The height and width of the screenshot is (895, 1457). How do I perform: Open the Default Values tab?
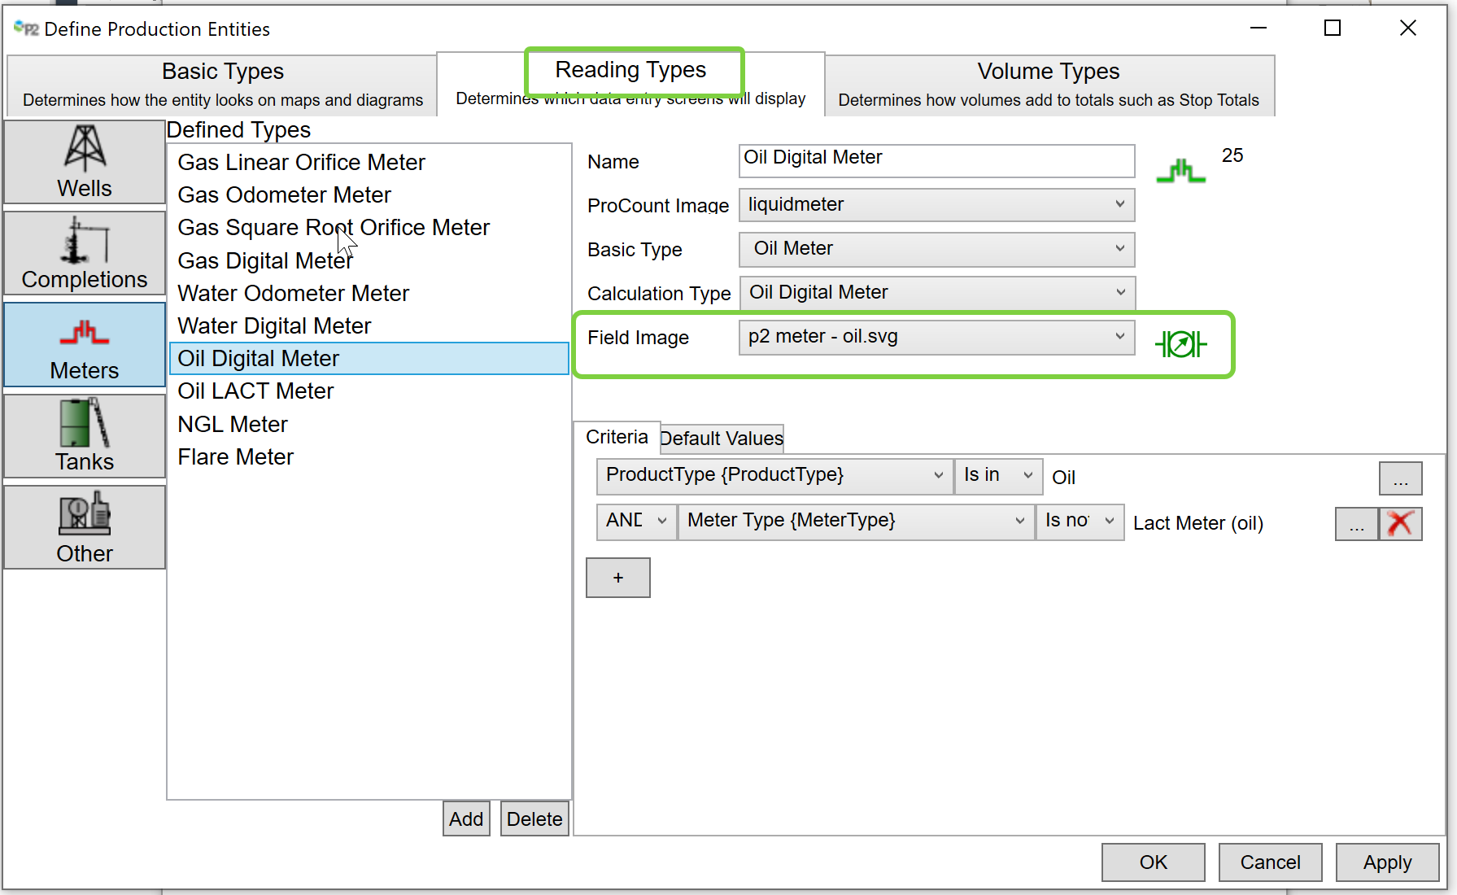point(722,439)
